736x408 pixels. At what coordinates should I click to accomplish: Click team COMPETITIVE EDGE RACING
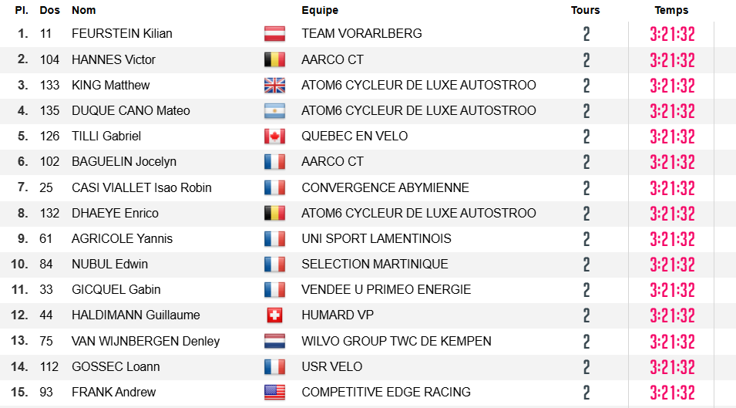(x=386, y=392)
